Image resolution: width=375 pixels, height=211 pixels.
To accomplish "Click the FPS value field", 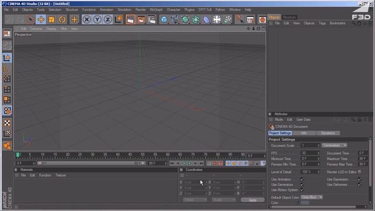I will tap(310, 153).
